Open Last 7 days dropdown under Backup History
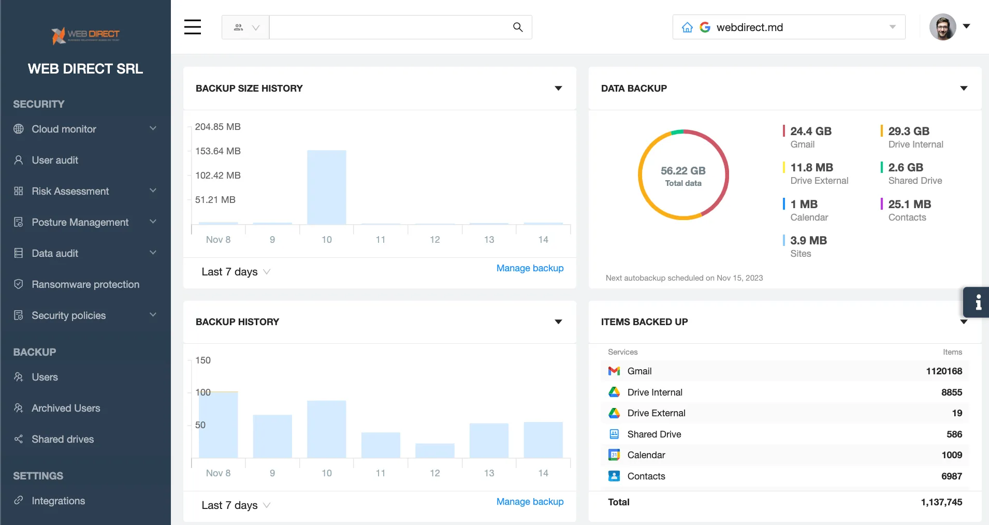 (236, 505)
